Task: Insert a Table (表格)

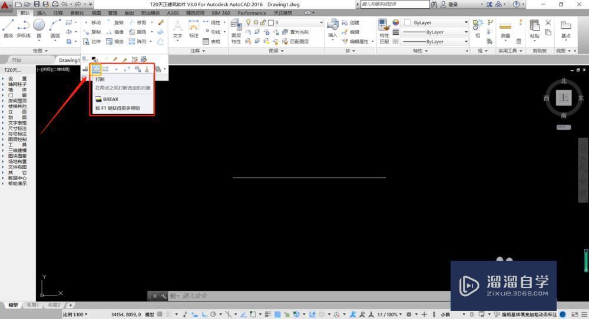Action: [x=211, y=41]
